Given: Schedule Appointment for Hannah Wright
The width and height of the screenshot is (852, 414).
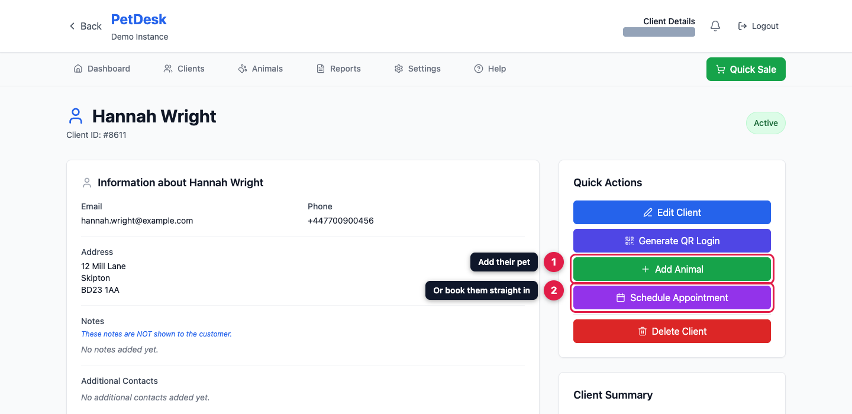Looking at the screenshot, I should 672,297.
